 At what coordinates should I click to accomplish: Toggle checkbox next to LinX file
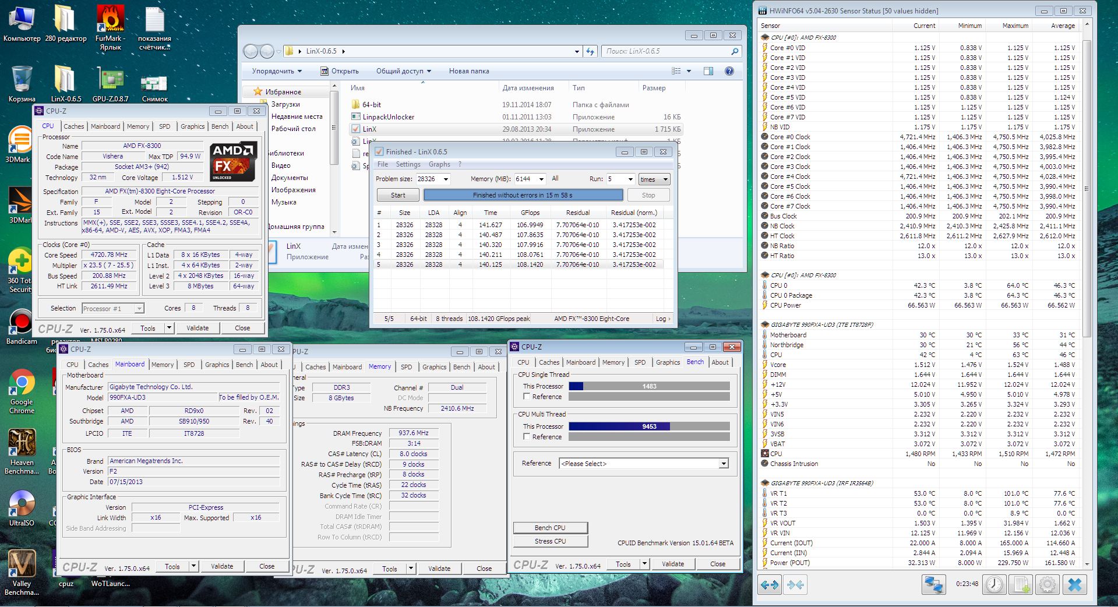[355, 129]
